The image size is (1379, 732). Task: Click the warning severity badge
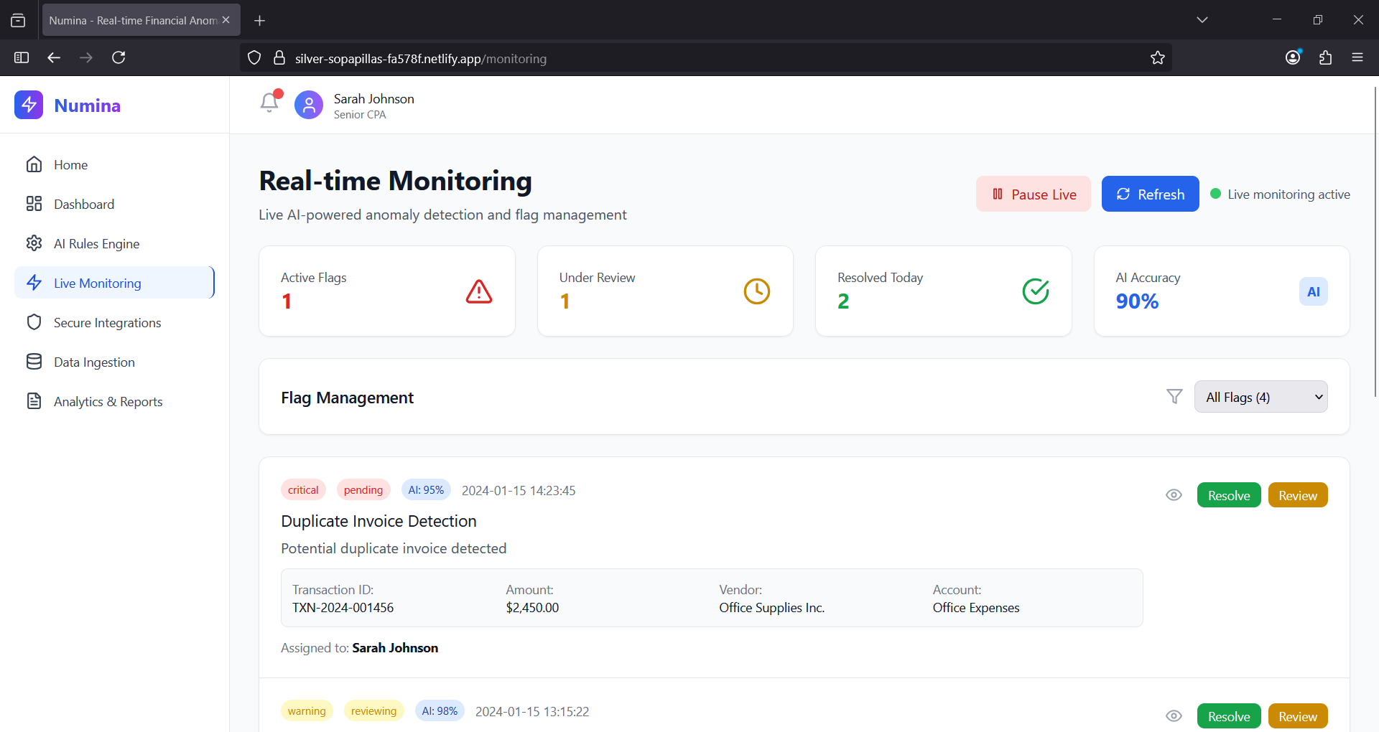307,711
